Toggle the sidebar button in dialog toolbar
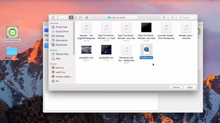Image resolution: width=220 pixels, height=123 pixels. (54, 17)
